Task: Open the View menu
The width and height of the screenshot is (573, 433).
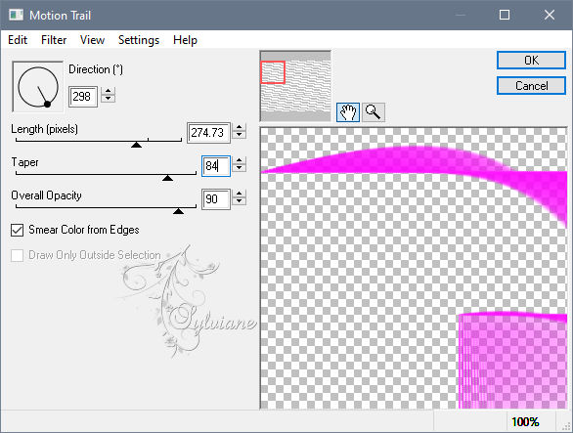Action: pyautogui.click(x=93, y=40)
